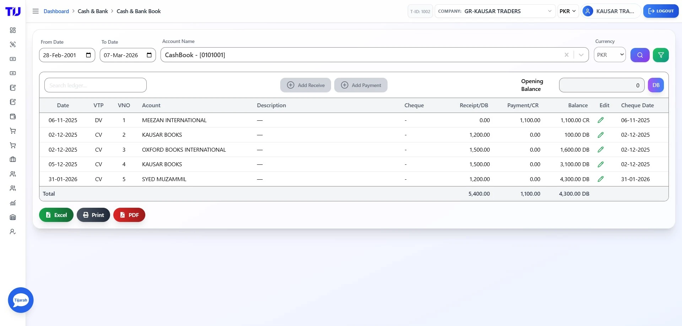The image size is (682, 326).
Task: Expand the PKR currency dropdown in header
Action: pyautogui.click(x=568, y=11)
